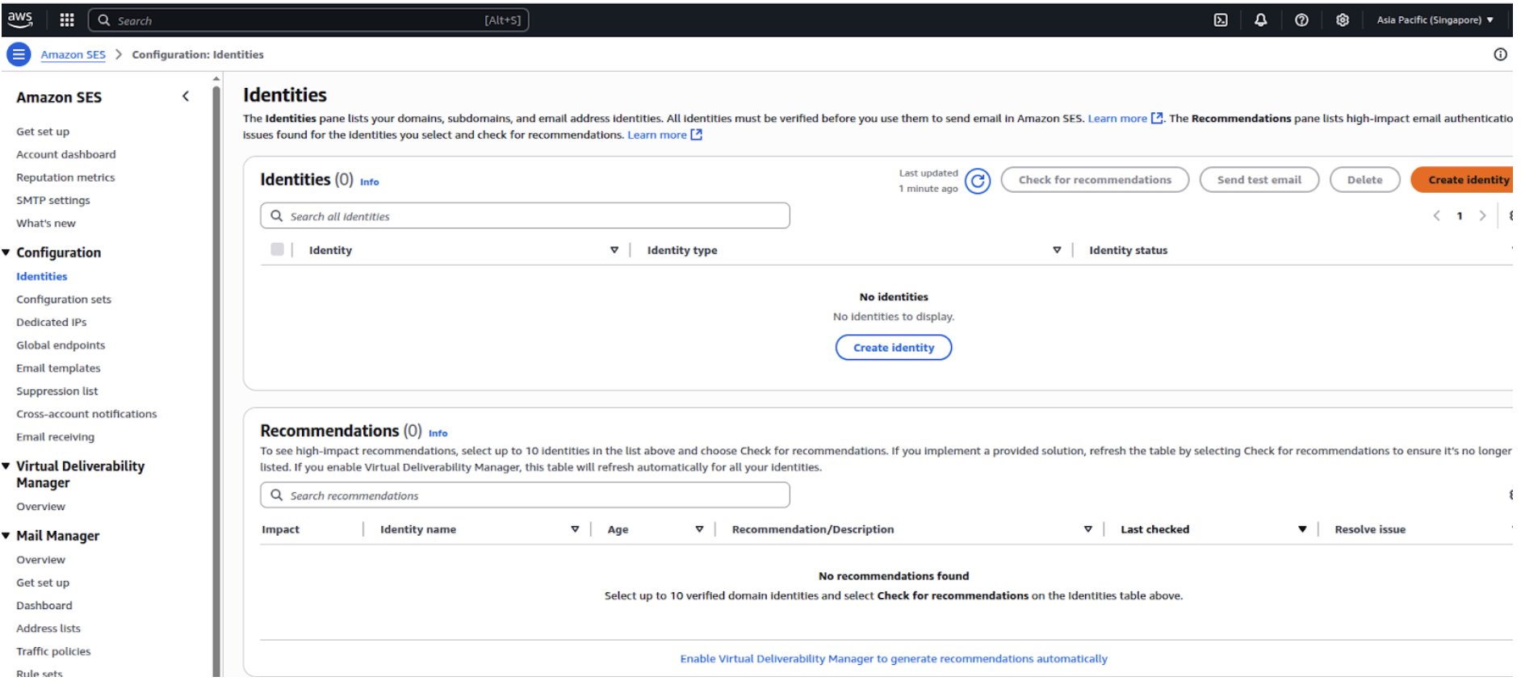Open Suppression list in sidebar
The width and height of the screenshot is (1521, 681).
[57, 391]
